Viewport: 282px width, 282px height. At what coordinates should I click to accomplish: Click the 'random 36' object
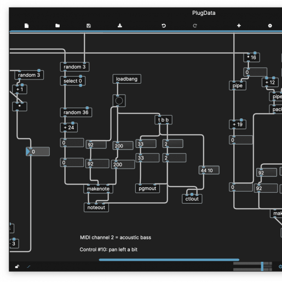tap(76, 112)
